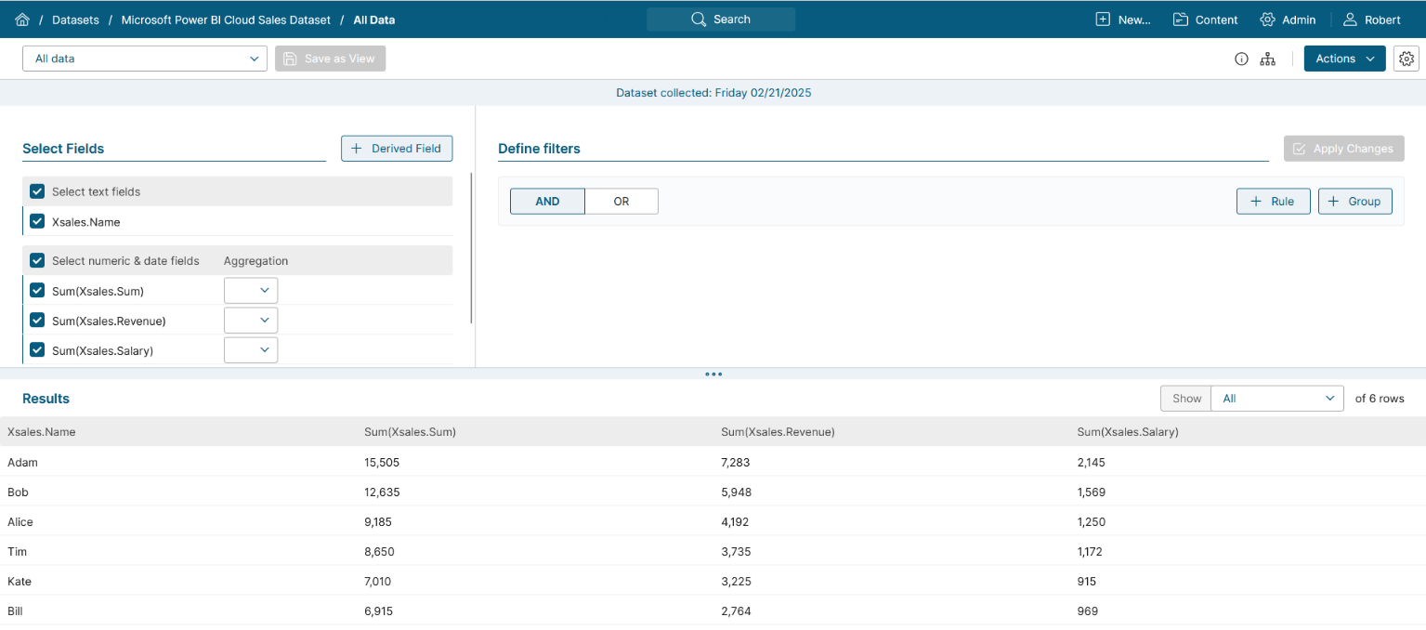
Task: Open aggregation dropdown for Sum(Xsales.Sum)
Action: (251, 291)
